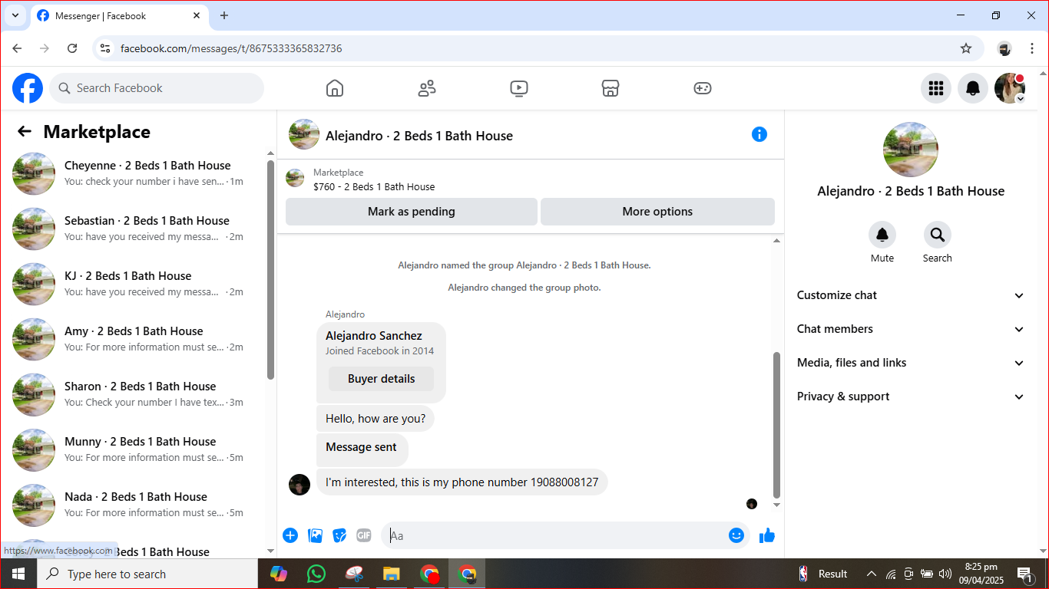Open Nada · 2 Beds 1 Bath House chat
This screenshot has width=1049, height=589.
click(137, 505)
